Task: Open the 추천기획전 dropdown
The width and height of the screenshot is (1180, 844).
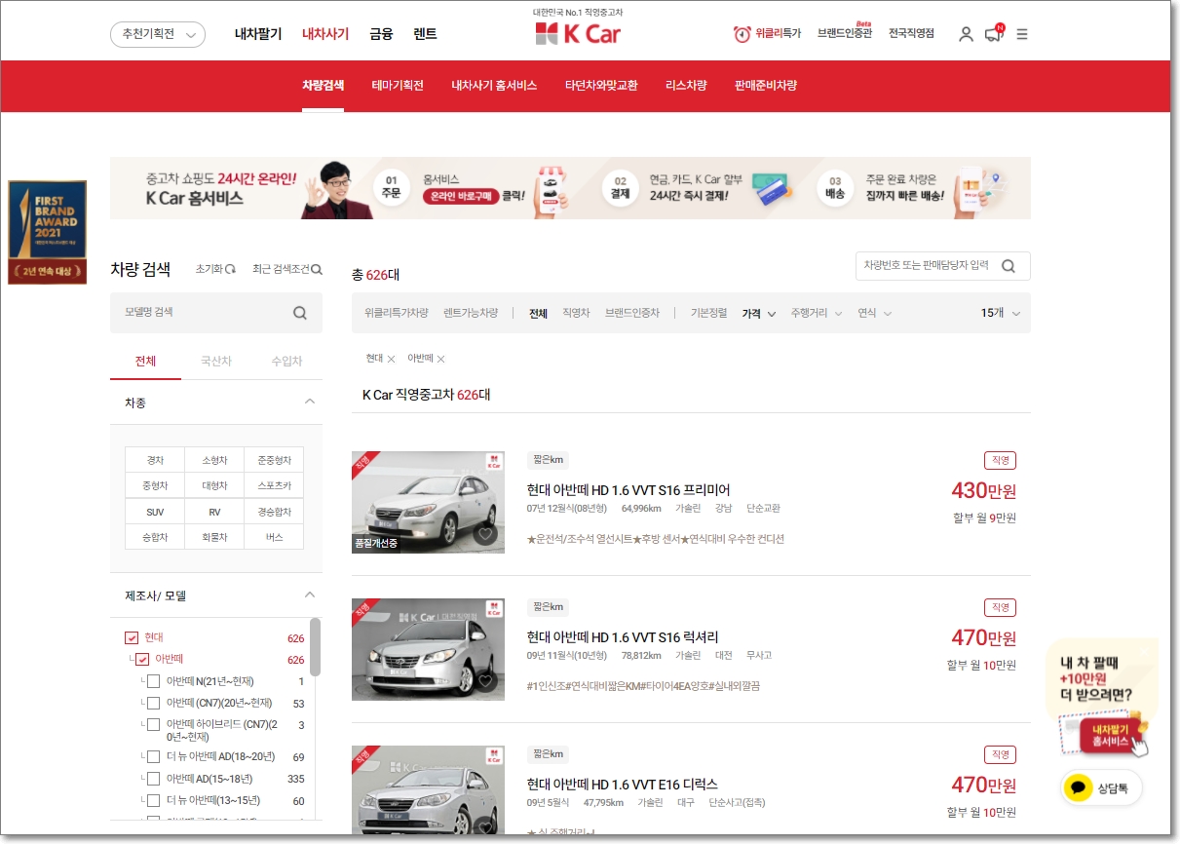Action: pyautogui.click(x=158, y=34)
